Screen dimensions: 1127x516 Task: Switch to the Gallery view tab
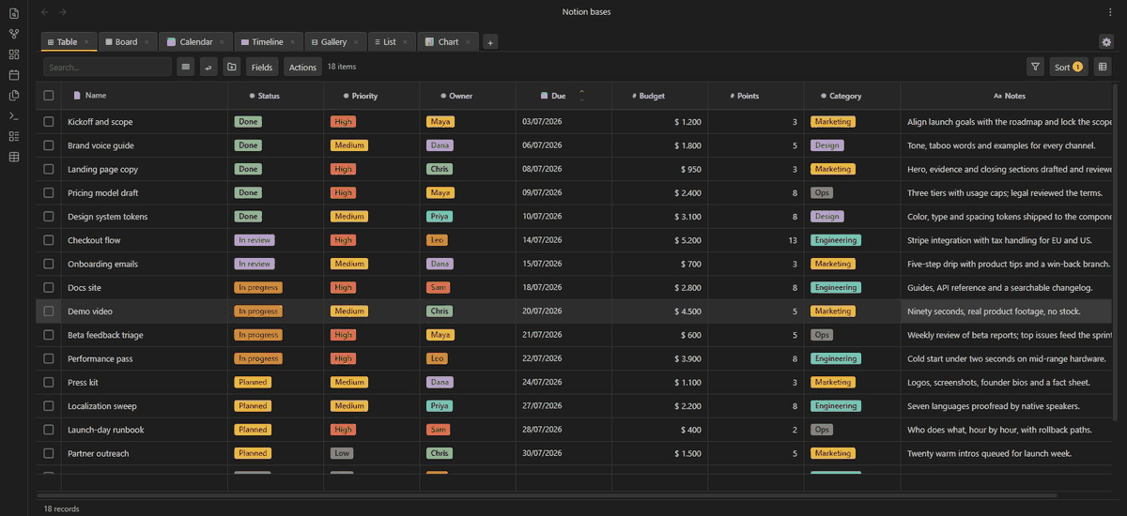point(333,42)
